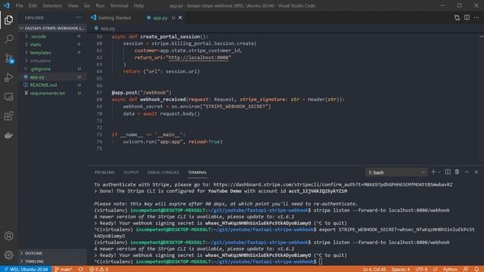Image resolution: width=484 pixels, height=272 pixels.
Task: Switch to the PROBLEMS panel tab
Action: pyautogui.click(x=104, y=172)
